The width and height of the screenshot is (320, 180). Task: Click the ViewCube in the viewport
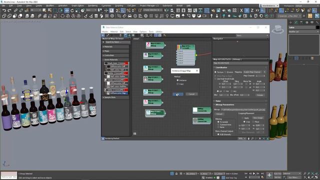pyautogui.click(x=278, y=29)
